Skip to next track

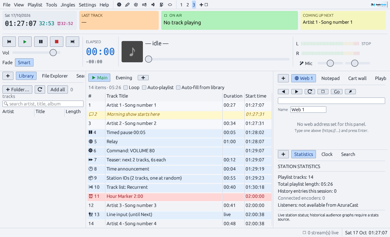(x=73, y=42)
